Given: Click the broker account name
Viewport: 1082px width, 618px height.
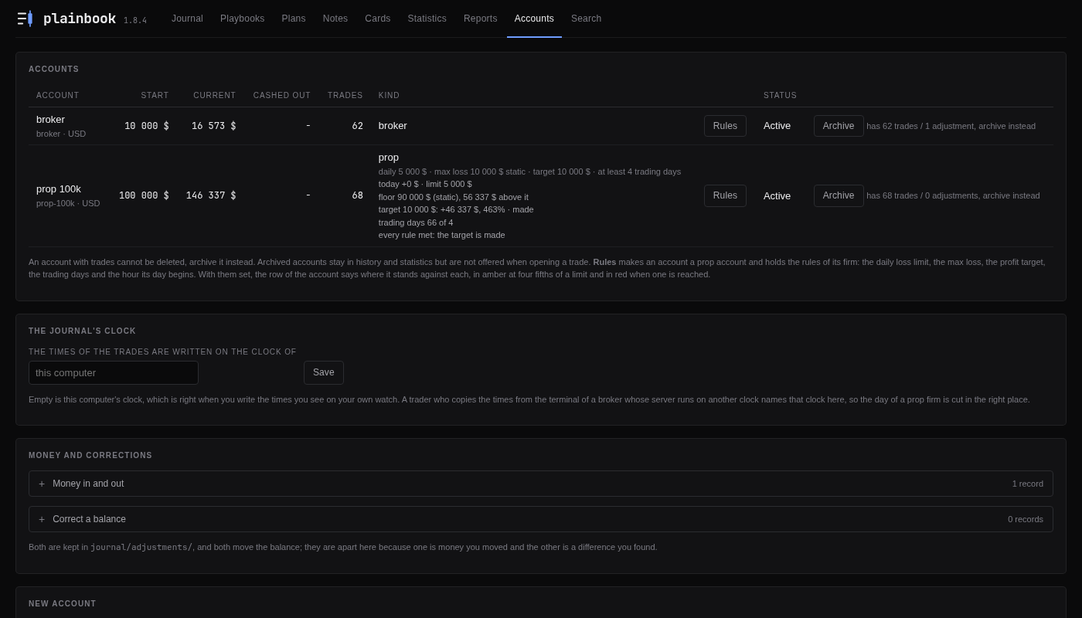Looking at the screenshot, I should [50, 119].
